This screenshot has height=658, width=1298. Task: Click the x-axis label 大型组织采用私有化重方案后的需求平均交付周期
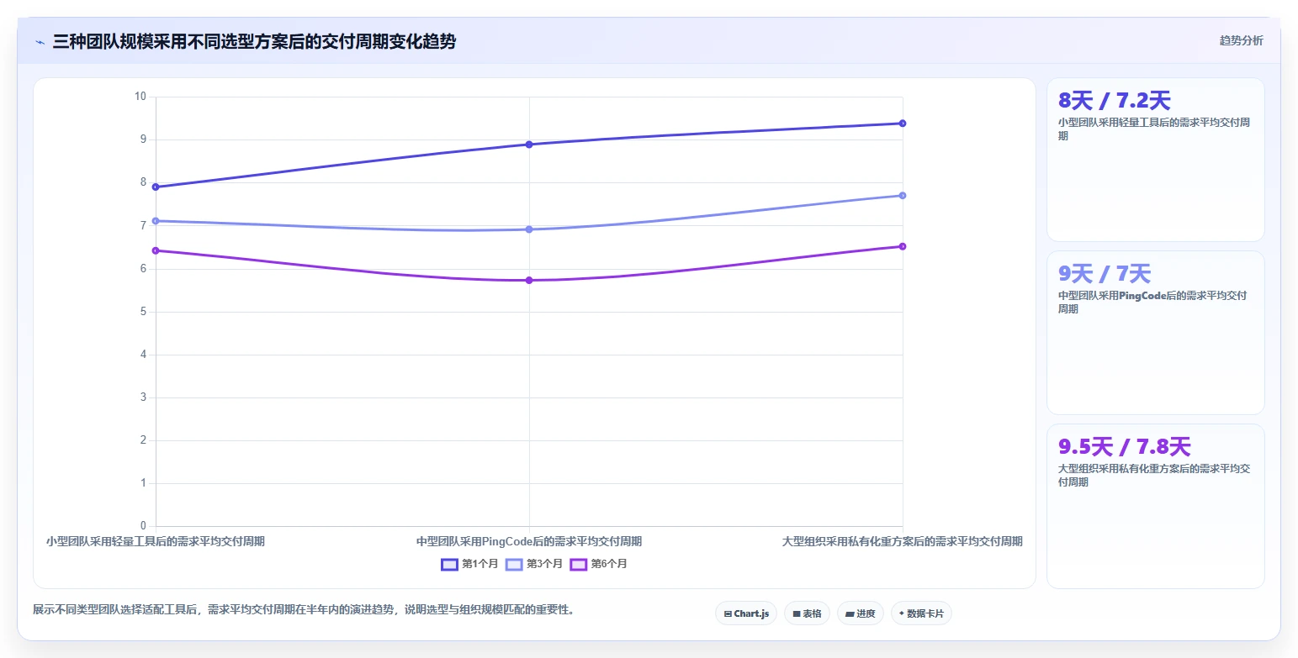click(903, 541)
